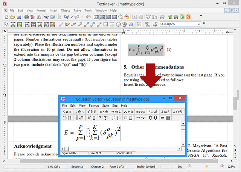Run the spell check (ABC checkmark) icon
The image size is (241, 172).
(x=148, y=17)
